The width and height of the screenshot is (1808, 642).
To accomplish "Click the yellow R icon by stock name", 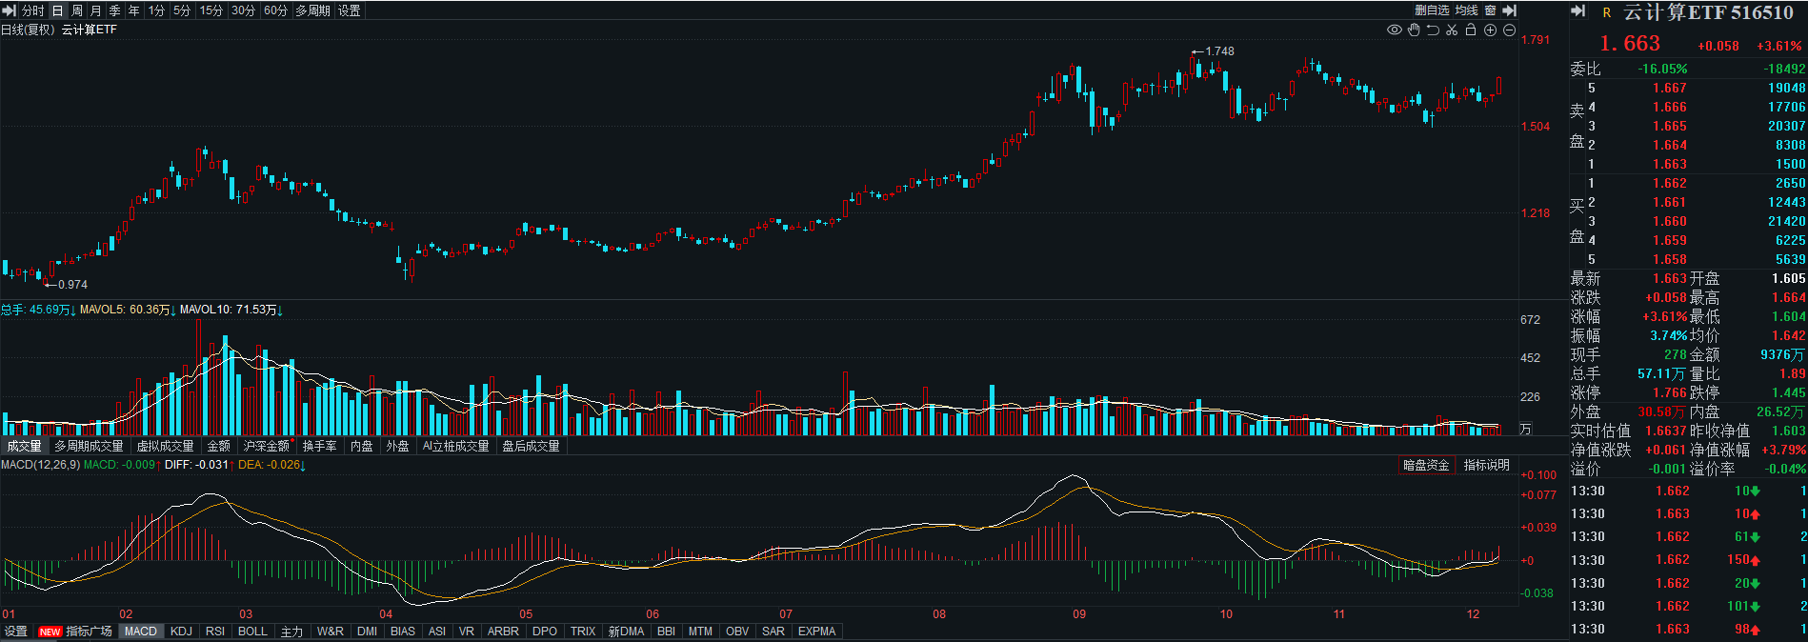I will coord(1607,12).
